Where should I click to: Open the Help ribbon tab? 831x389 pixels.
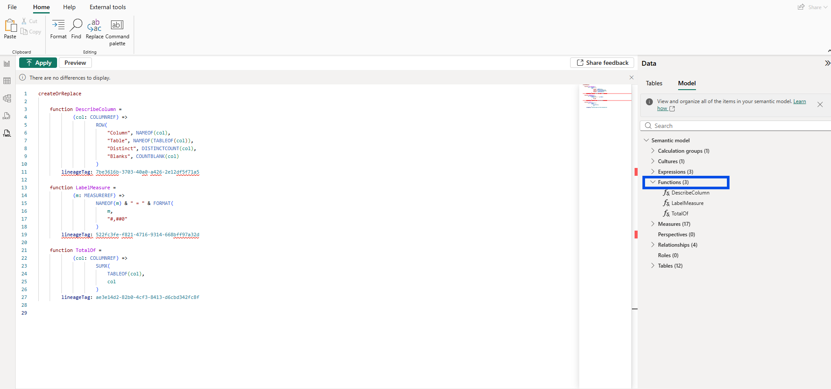pyautogui.click(x=69, y=7)
